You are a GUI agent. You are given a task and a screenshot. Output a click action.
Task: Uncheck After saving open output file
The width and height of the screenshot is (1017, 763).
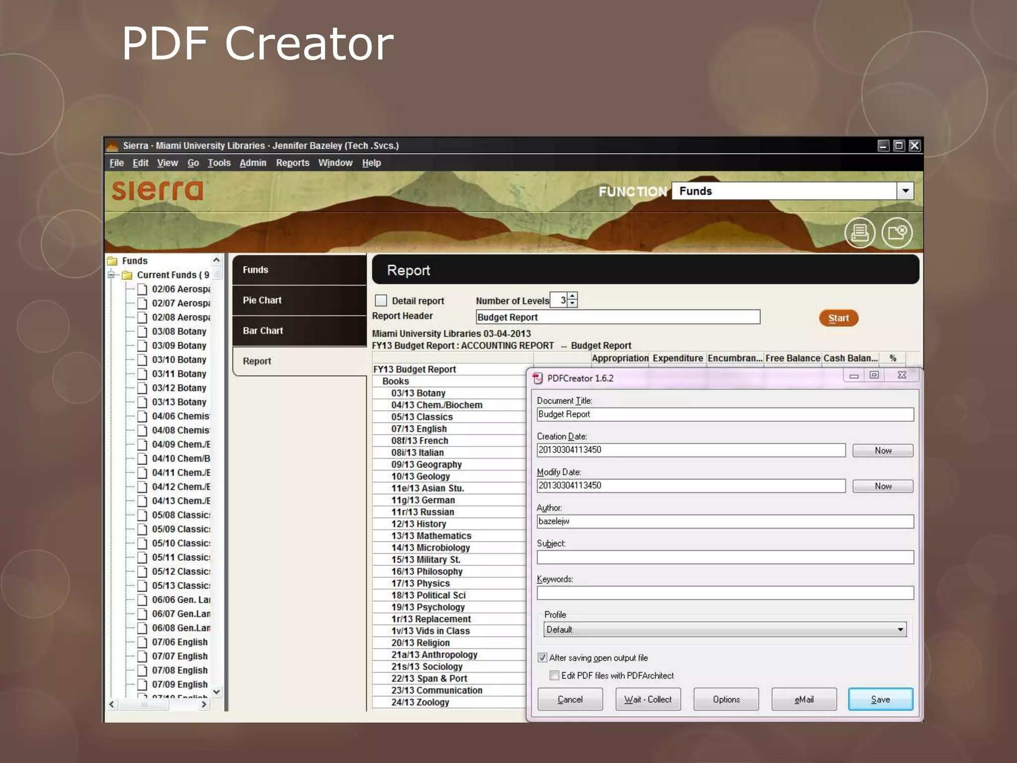point(542,658)
